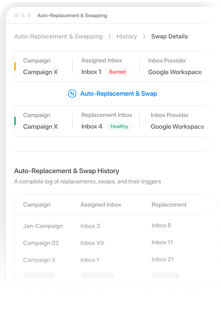Click Google Workspace in assigned inbox card
Screen dimensions: 221x322
click(175, 72)
